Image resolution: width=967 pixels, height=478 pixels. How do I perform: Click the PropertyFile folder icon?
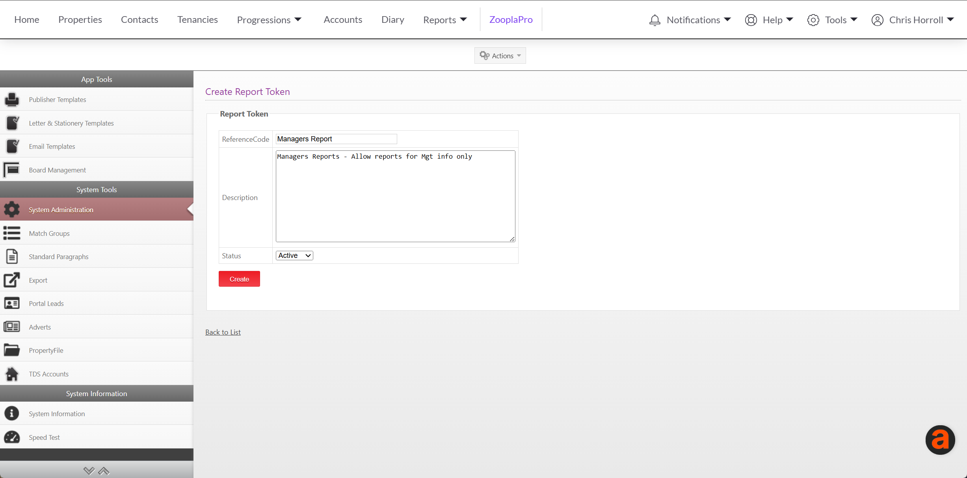point(12,350)
